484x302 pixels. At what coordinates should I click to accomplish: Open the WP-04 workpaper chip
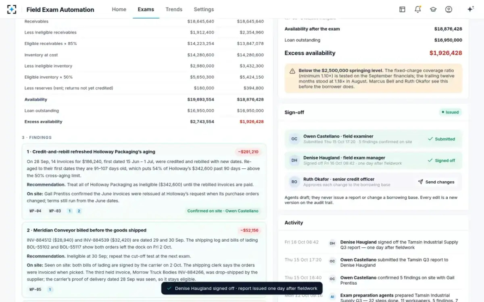pyautogui.click(x=35, y=211)
